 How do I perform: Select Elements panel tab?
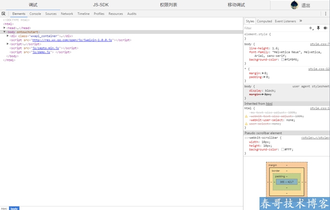(18, 13)
